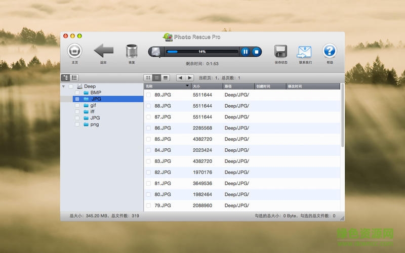The width and height of the screenshot is (405, 253).
Task: Select the png folder in sidebar
Action: [x=95, y=124]
